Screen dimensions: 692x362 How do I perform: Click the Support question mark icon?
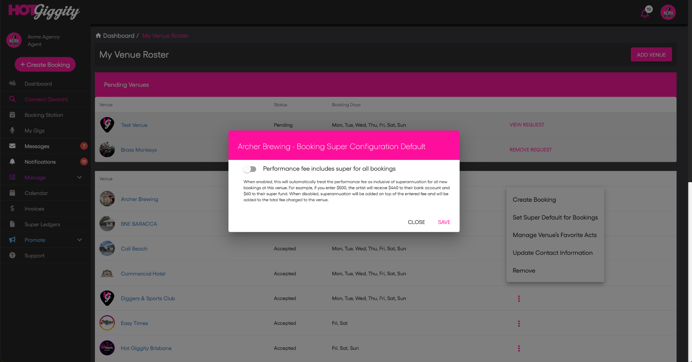coord(13,255)
